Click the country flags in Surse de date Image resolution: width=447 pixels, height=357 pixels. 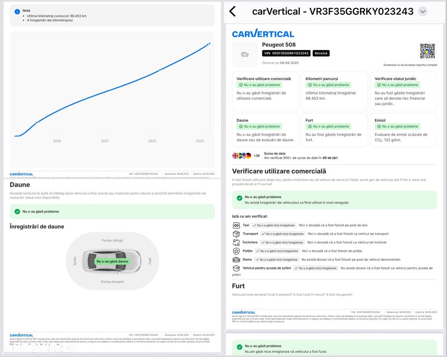point(242,156)
